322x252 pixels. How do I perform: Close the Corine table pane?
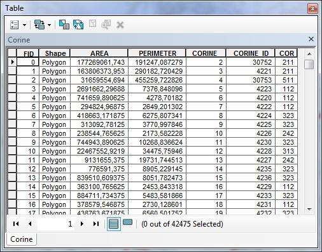(311, 39)
